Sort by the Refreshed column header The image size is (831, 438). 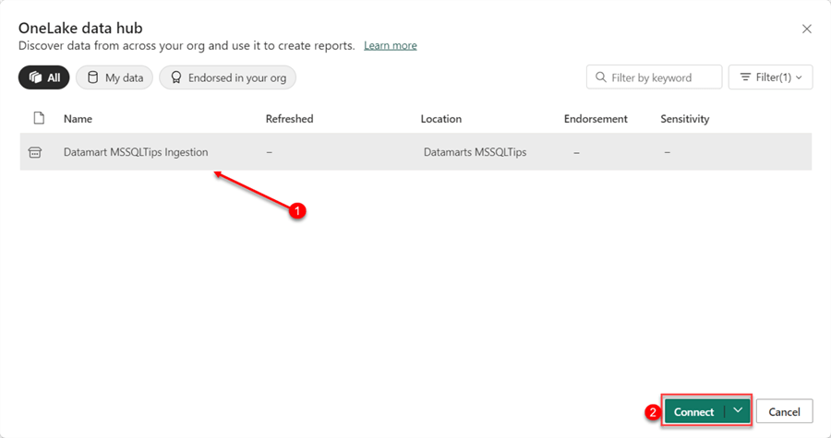tap(289, 119)
